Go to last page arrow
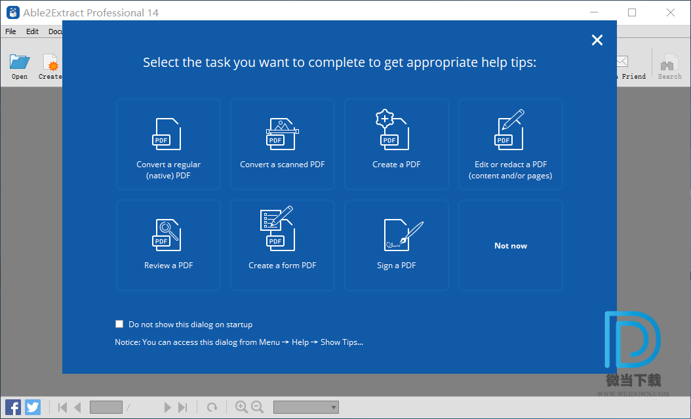Image resolution: width=691 pixels, height=419 pixels. point(182,408)
